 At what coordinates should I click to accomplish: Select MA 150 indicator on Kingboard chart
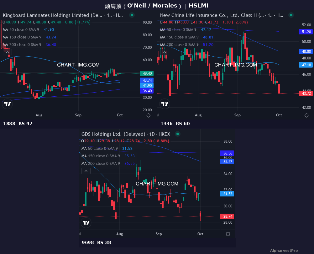pyautogui.click(x=29, y=37)
